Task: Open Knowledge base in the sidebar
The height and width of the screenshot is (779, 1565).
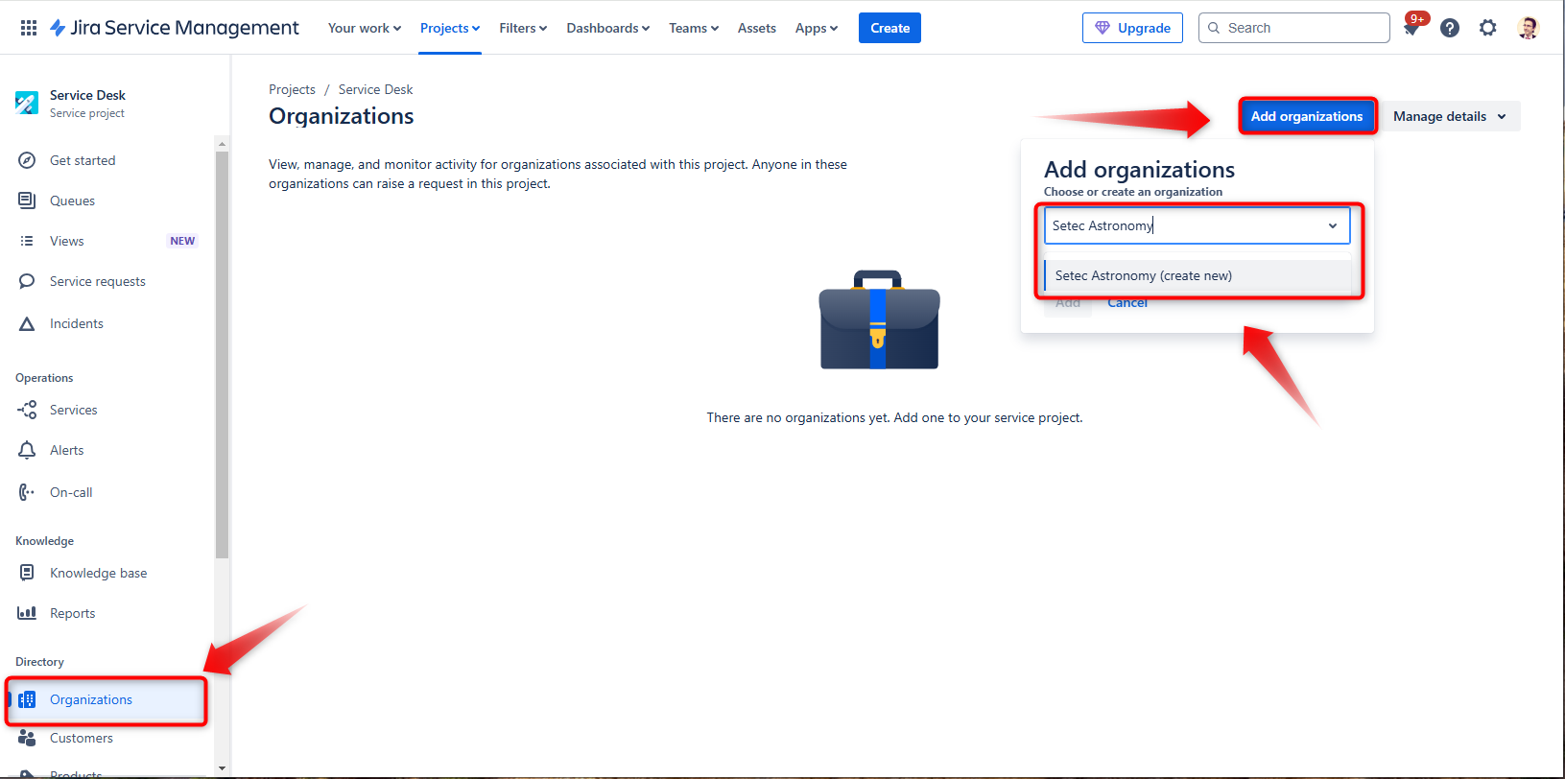Action: [x=99, y=573]
